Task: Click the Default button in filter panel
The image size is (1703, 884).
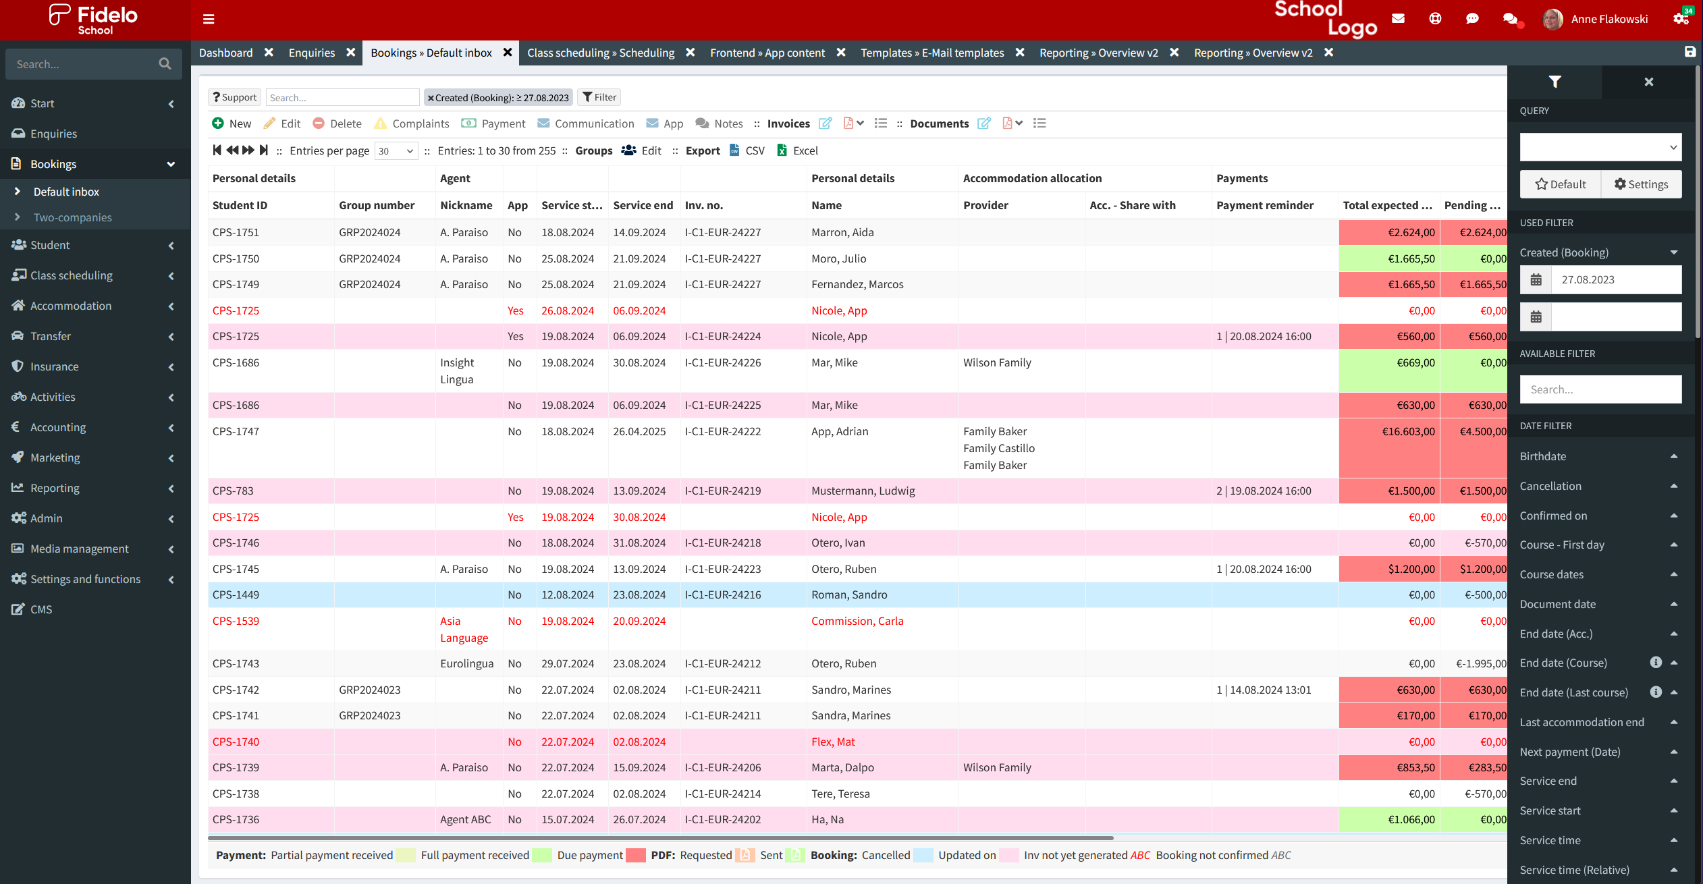Action: pos(1560,184)
